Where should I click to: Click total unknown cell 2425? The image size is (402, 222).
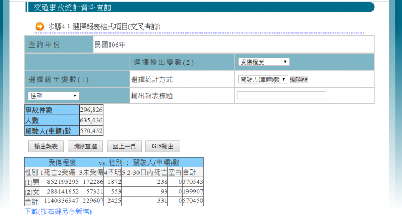pos(112,201)
